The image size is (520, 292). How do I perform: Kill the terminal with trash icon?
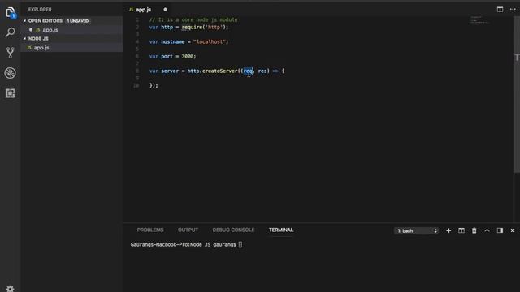pyautogui.click(x=474, y=230)
